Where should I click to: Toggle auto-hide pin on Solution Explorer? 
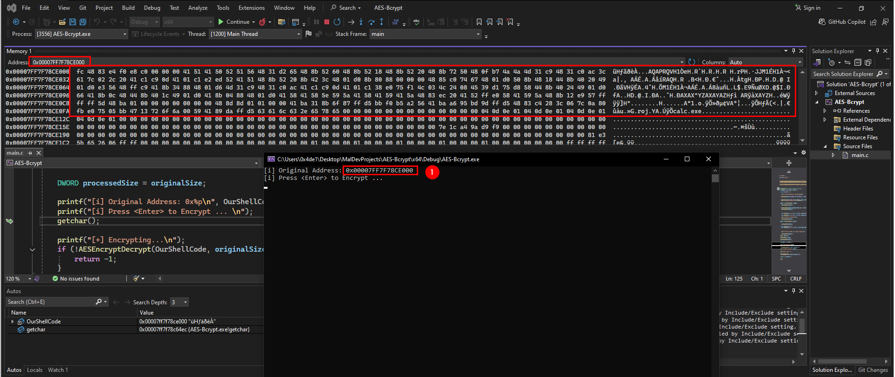point(877,51)
